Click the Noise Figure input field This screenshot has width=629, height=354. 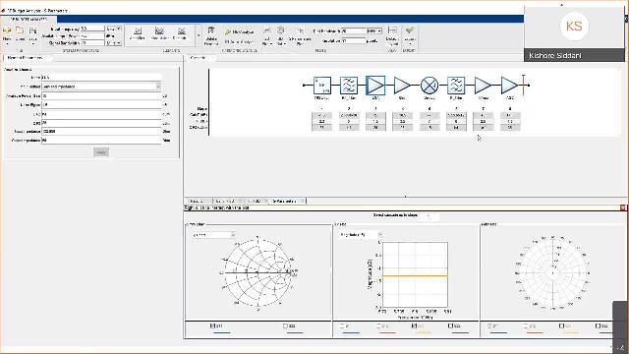click(101, 105)
